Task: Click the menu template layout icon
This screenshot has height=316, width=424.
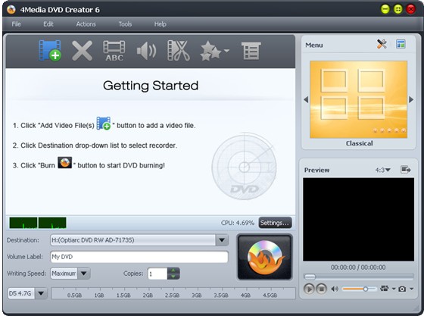Action: pos(401,44)
